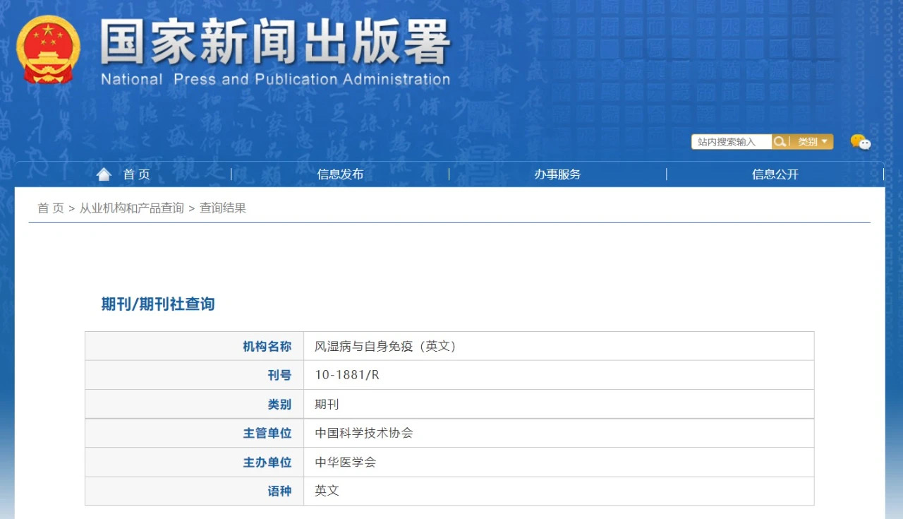This screenshot has height=519, width=903.
Task: Open the 办事服务 menu
Action: (x=557, y=174)
